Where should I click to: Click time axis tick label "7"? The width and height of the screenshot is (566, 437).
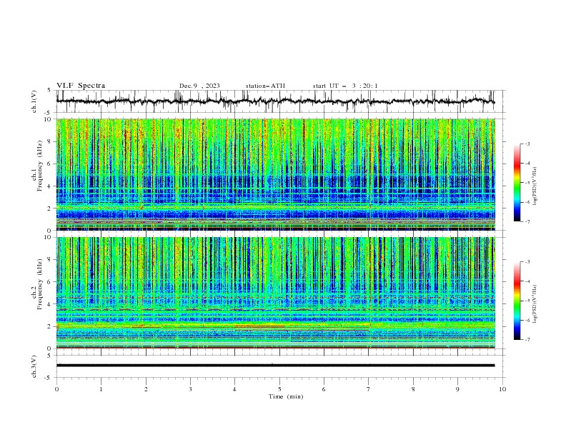click(369, 389)
